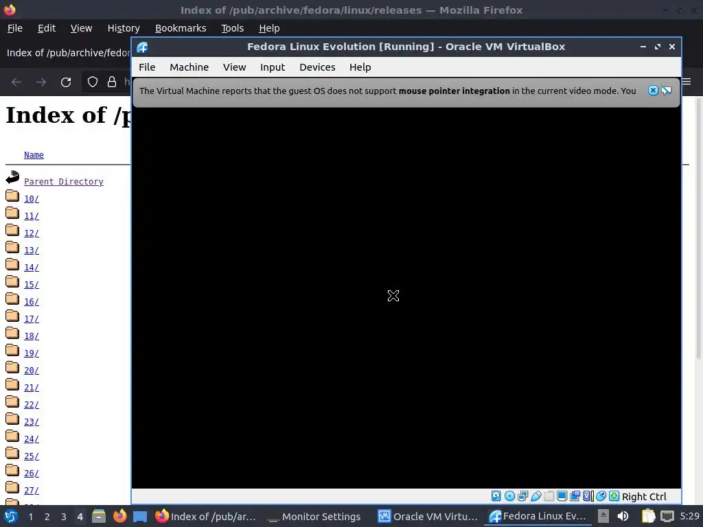This screenshot has height=527, width=703.
Task: Open the Firefox History menu
Action: tap(124, 28)
